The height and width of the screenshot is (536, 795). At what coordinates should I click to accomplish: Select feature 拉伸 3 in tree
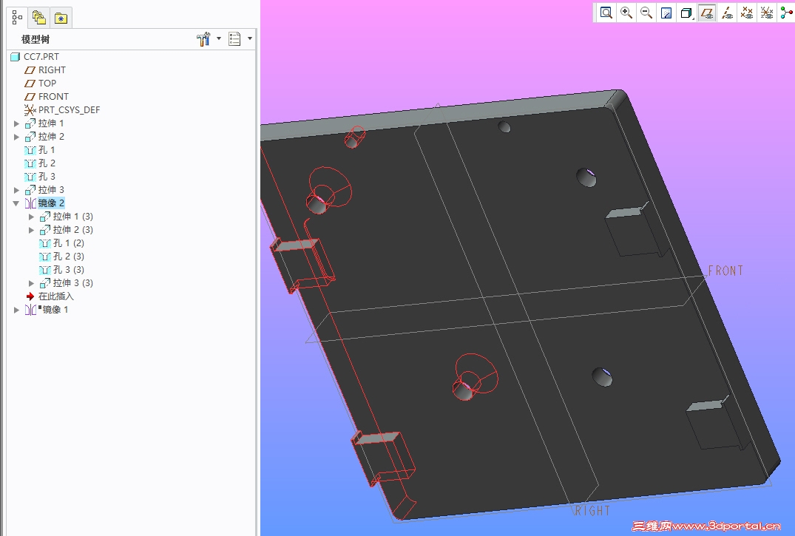click(51, 190)
